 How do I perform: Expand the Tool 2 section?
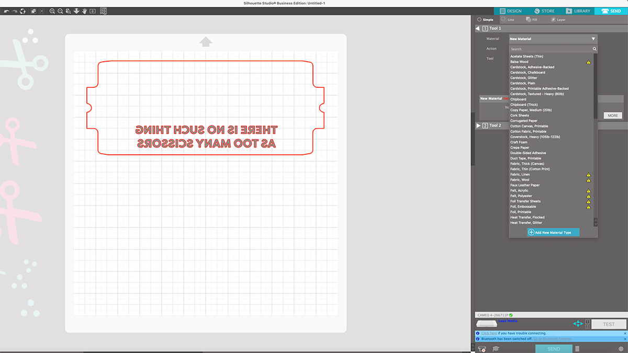pos(478,125)
